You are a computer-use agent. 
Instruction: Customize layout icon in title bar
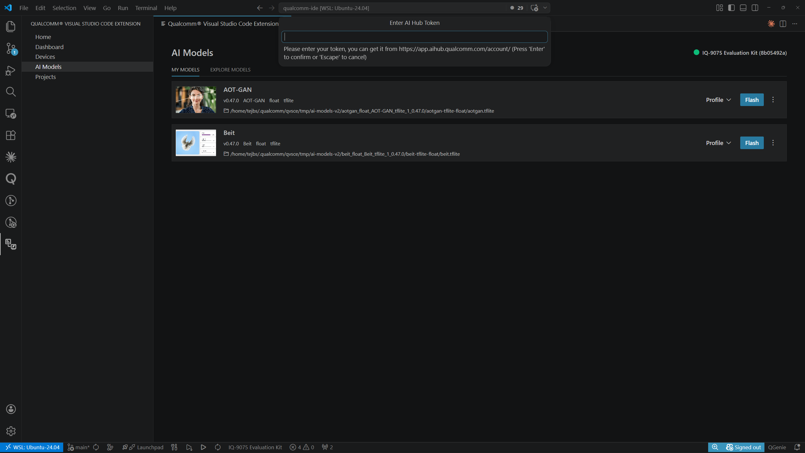click(x=719, y=8)
